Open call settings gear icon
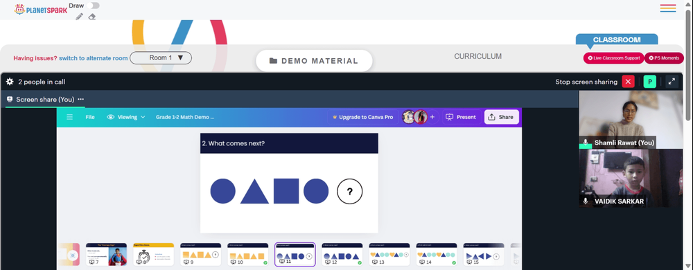The image size is (693, 270). [10, 82]
